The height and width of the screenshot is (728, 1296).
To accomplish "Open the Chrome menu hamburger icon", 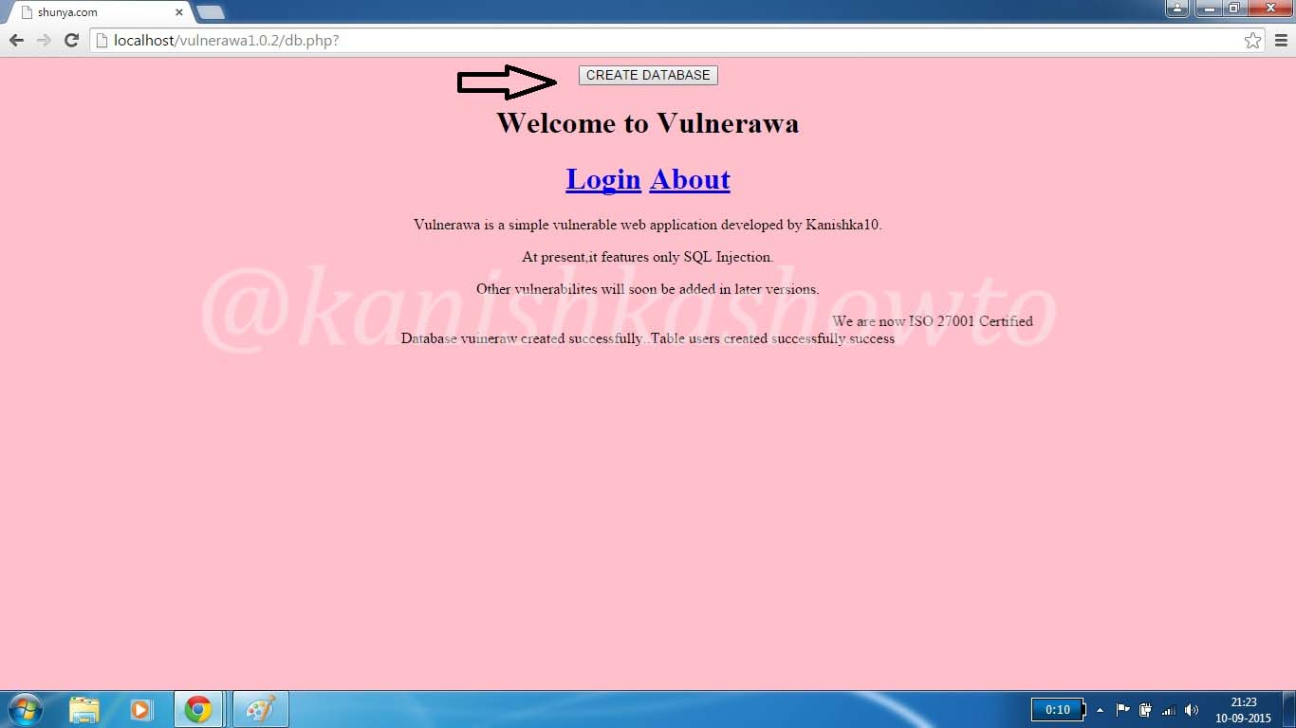I will (x=1281, y=40).
